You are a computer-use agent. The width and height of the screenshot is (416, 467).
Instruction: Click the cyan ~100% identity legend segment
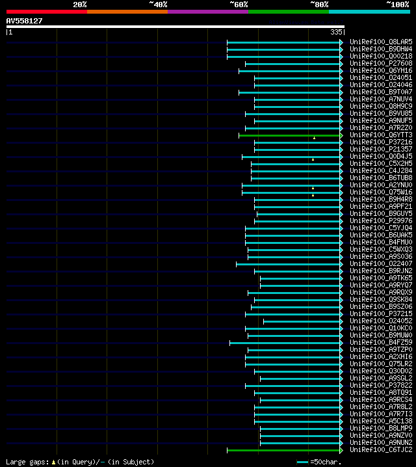pos(370,12)
